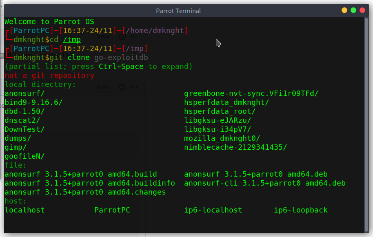
Task: Select anonsurf_3.1.5+parrot0_amd64.build file
Action: tap(81, 174)
